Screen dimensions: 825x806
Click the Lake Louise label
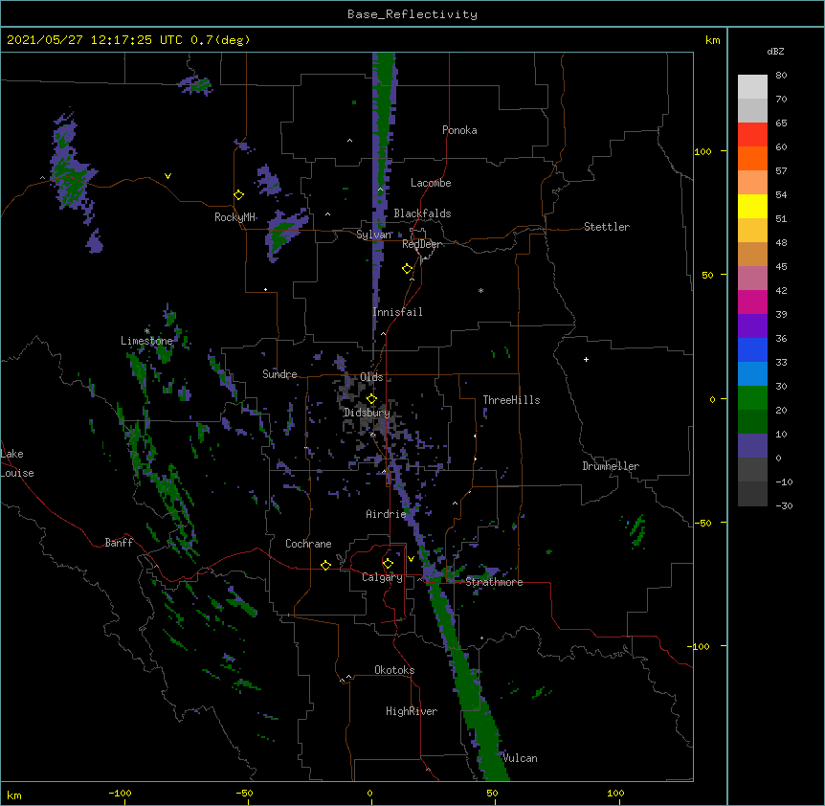click(17, 463)
